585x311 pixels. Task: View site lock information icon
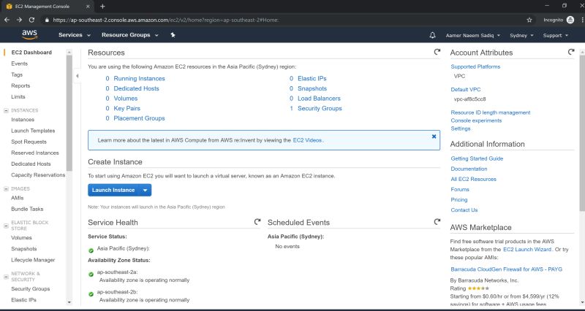[47, 20]
